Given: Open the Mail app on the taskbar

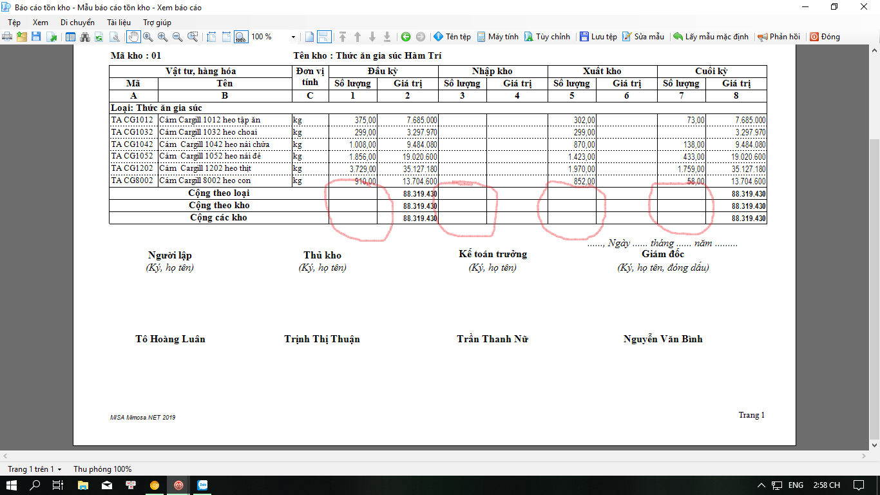Looking at the screenshot, I should pos(107,485).
